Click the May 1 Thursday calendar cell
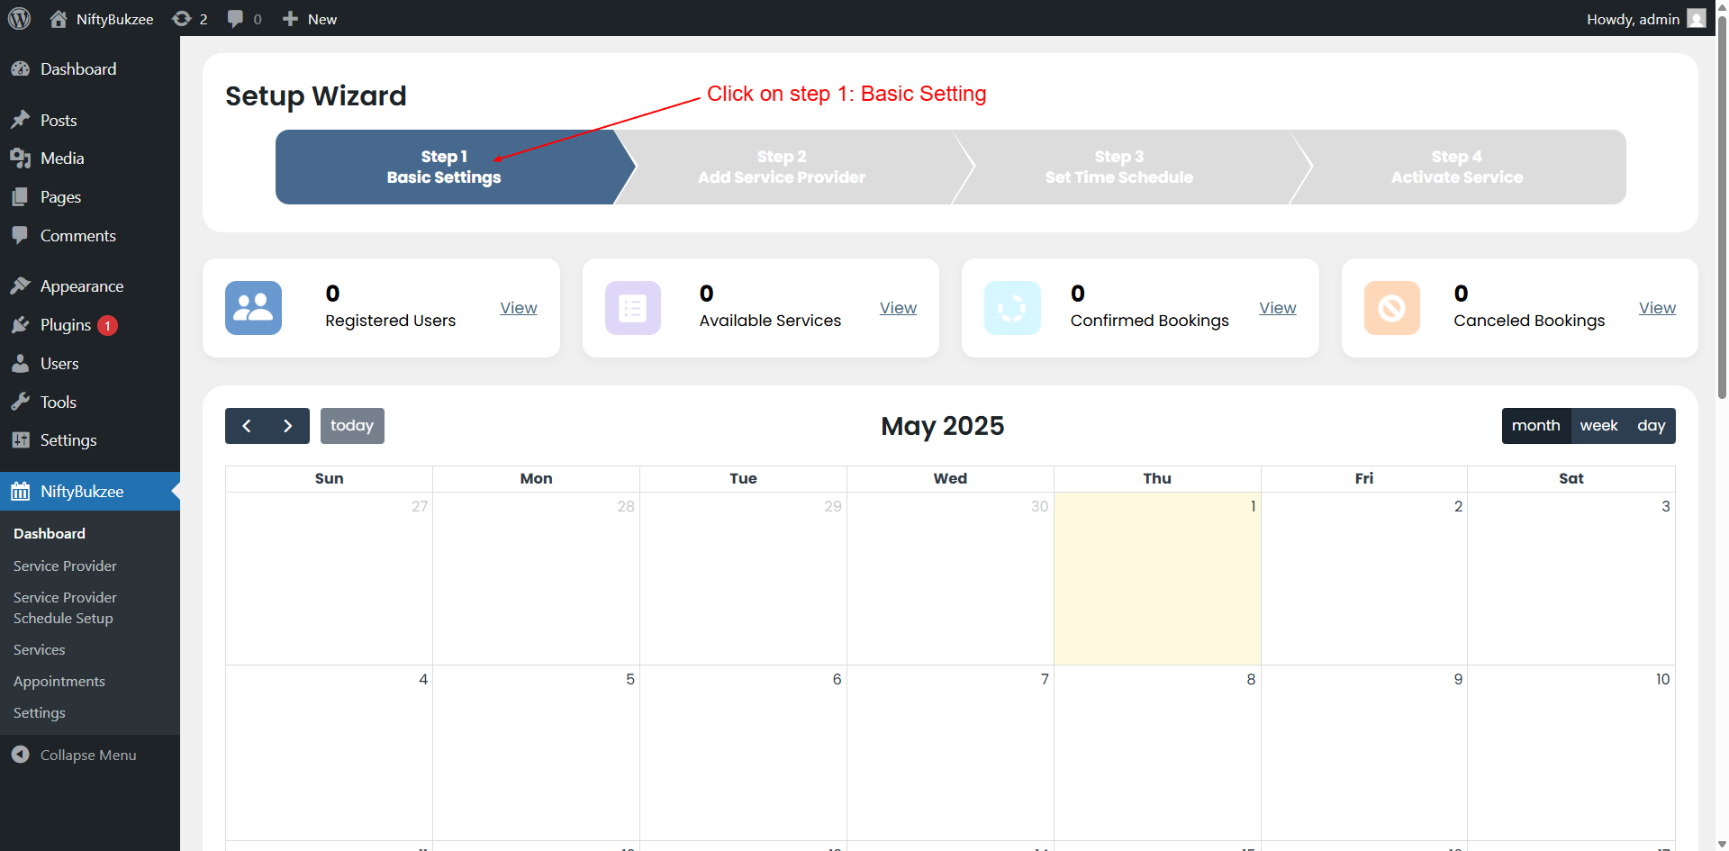 pyautogui.click(x=1156, y=578)
